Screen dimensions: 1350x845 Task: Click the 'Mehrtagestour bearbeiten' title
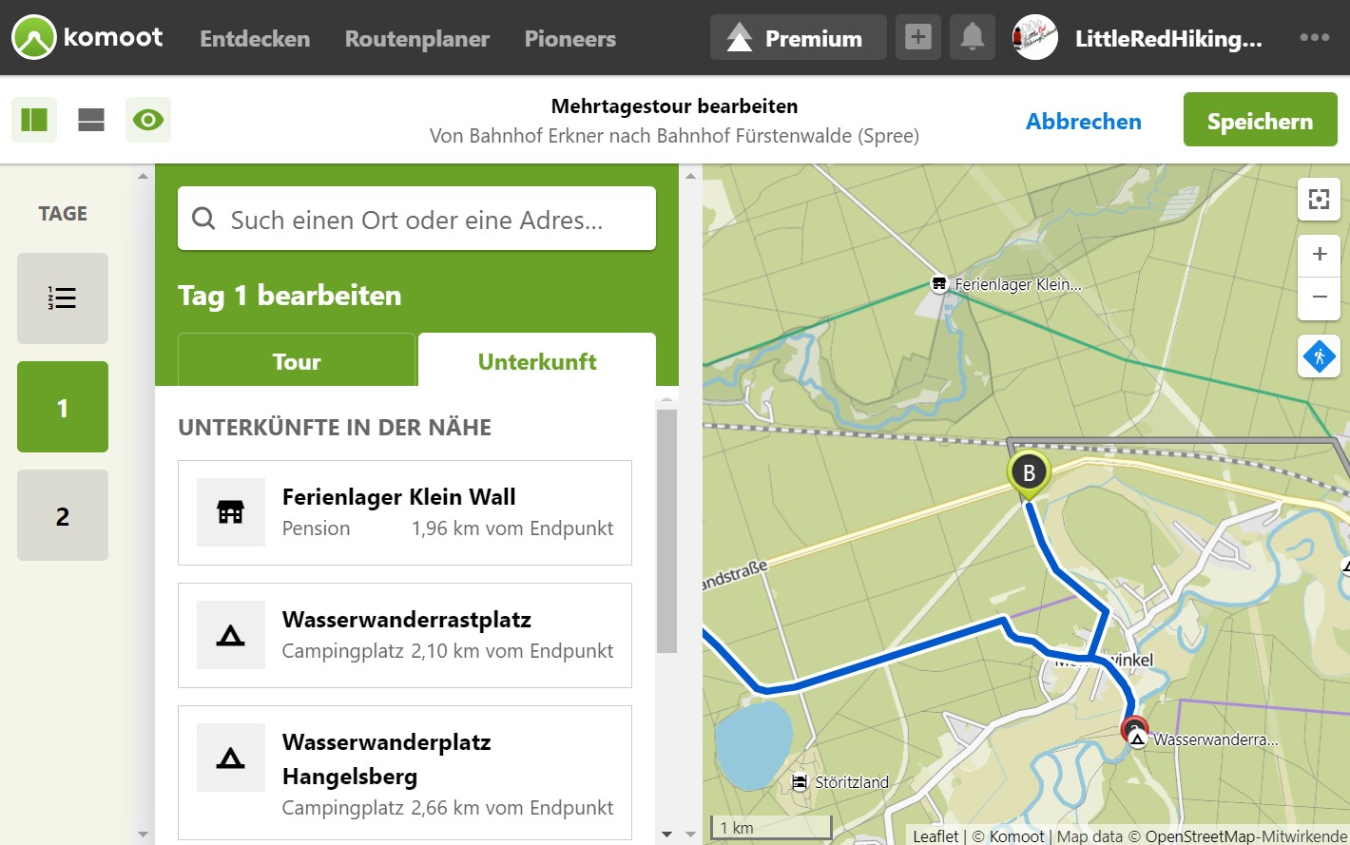tap(675, 106)
